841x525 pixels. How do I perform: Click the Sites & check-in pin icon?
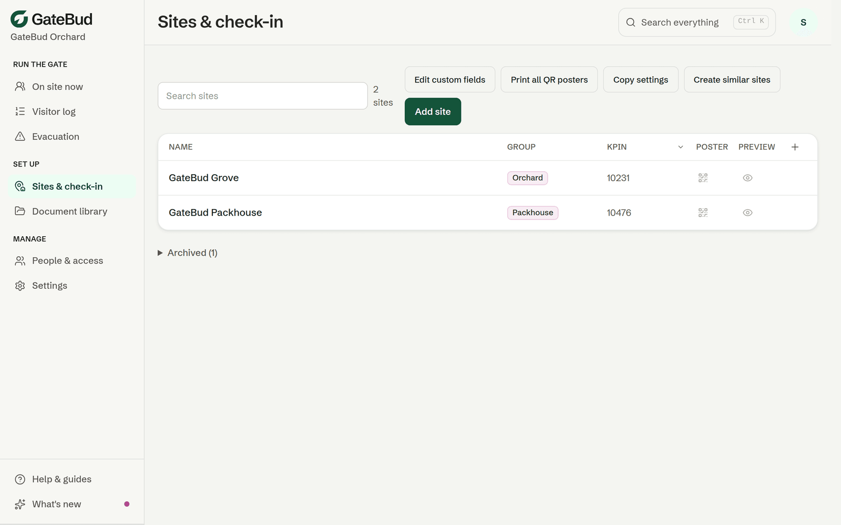point(20,186)
